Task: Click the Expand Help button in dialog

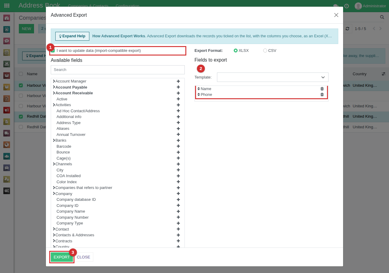Action: pos(72,36)
